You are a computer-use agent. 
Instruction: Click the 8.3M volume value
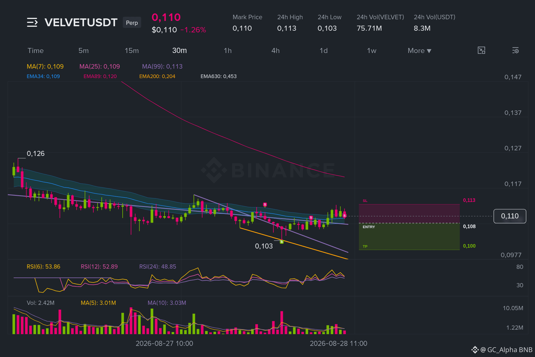422,28
